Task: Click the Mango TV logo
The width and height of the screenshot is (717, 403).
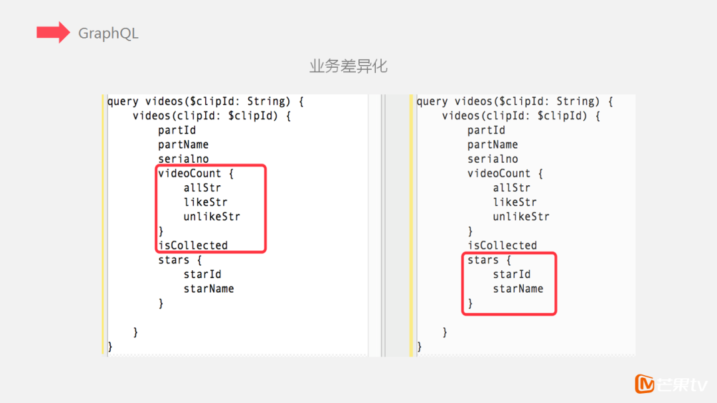Action: (x=671, y=384)
